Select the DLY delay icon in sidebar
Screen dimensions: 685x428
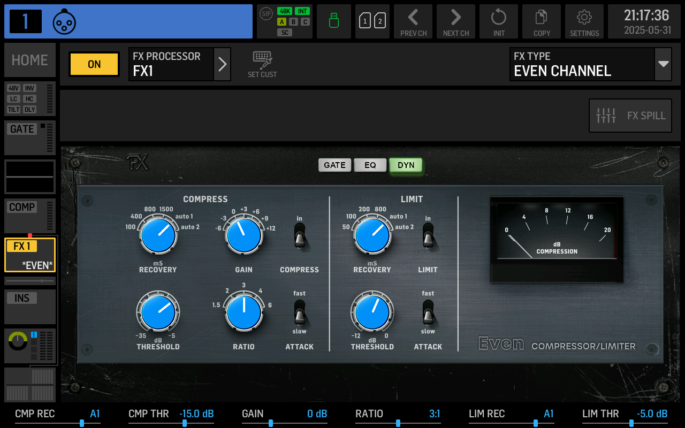[30, 110]
